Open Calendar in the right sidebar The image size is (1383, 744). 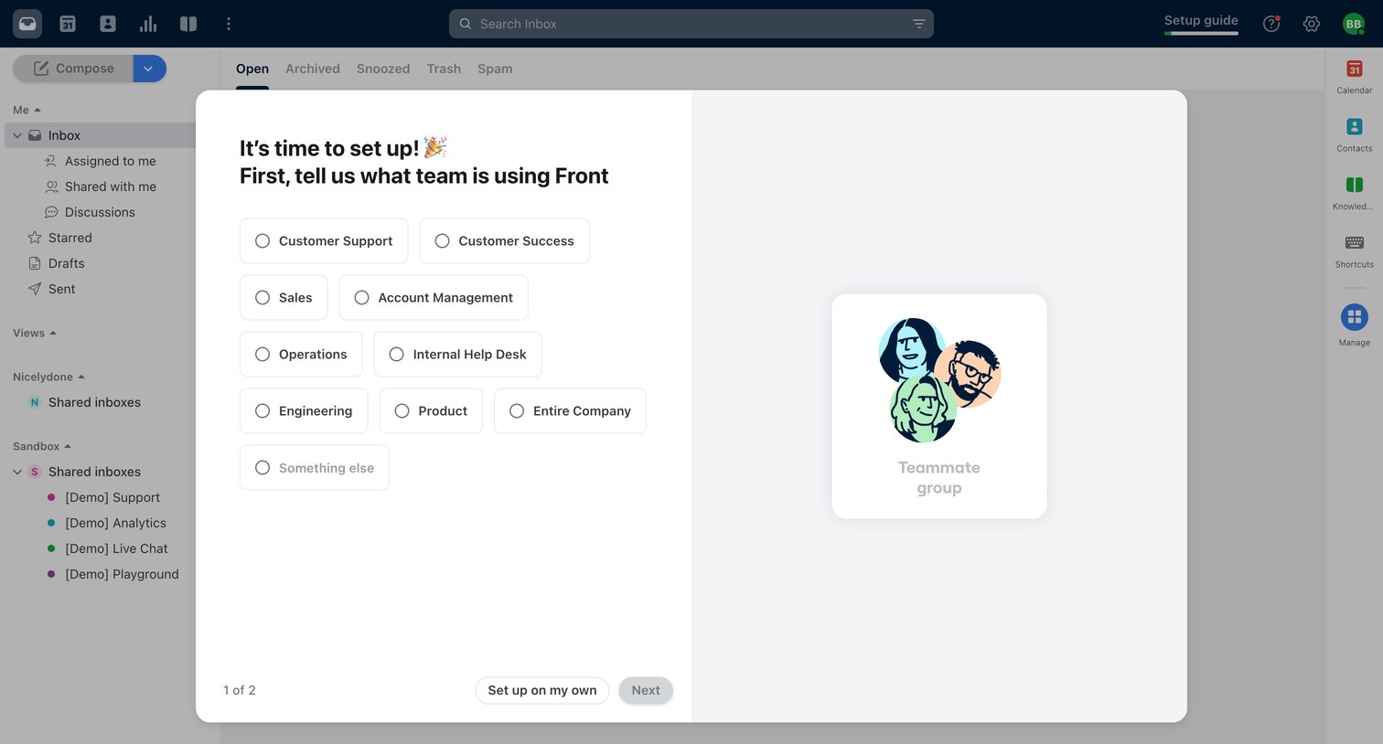tap(1355, 76)
